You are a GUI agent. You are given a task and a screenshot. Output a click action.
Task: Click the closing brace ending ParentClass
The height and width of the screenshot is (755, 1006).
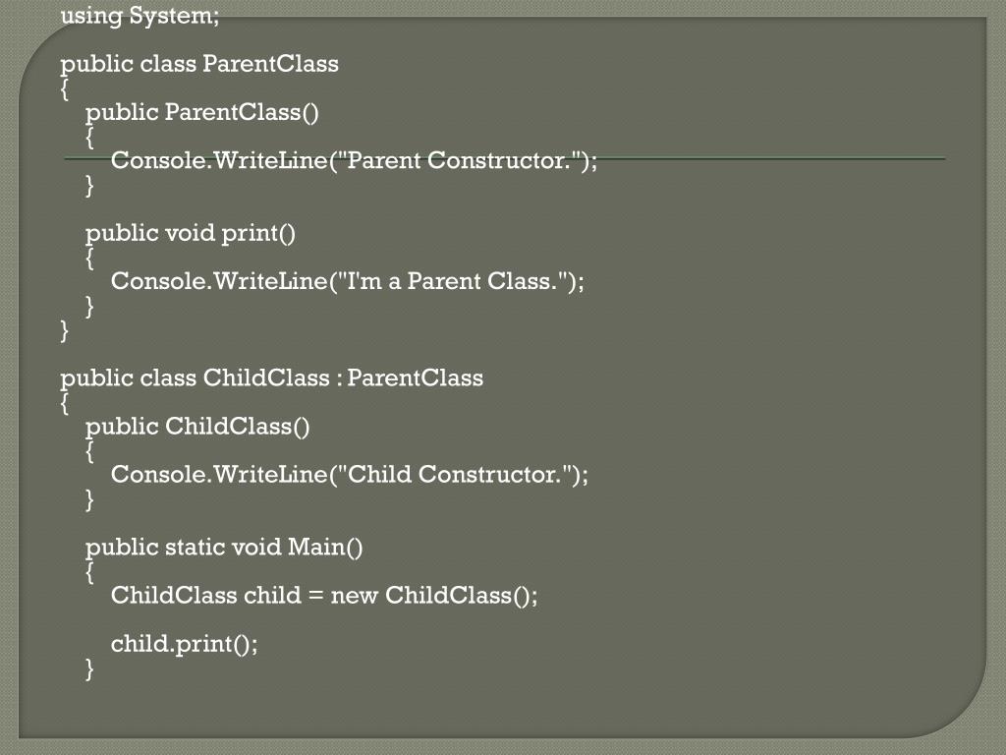click(64, 331)
